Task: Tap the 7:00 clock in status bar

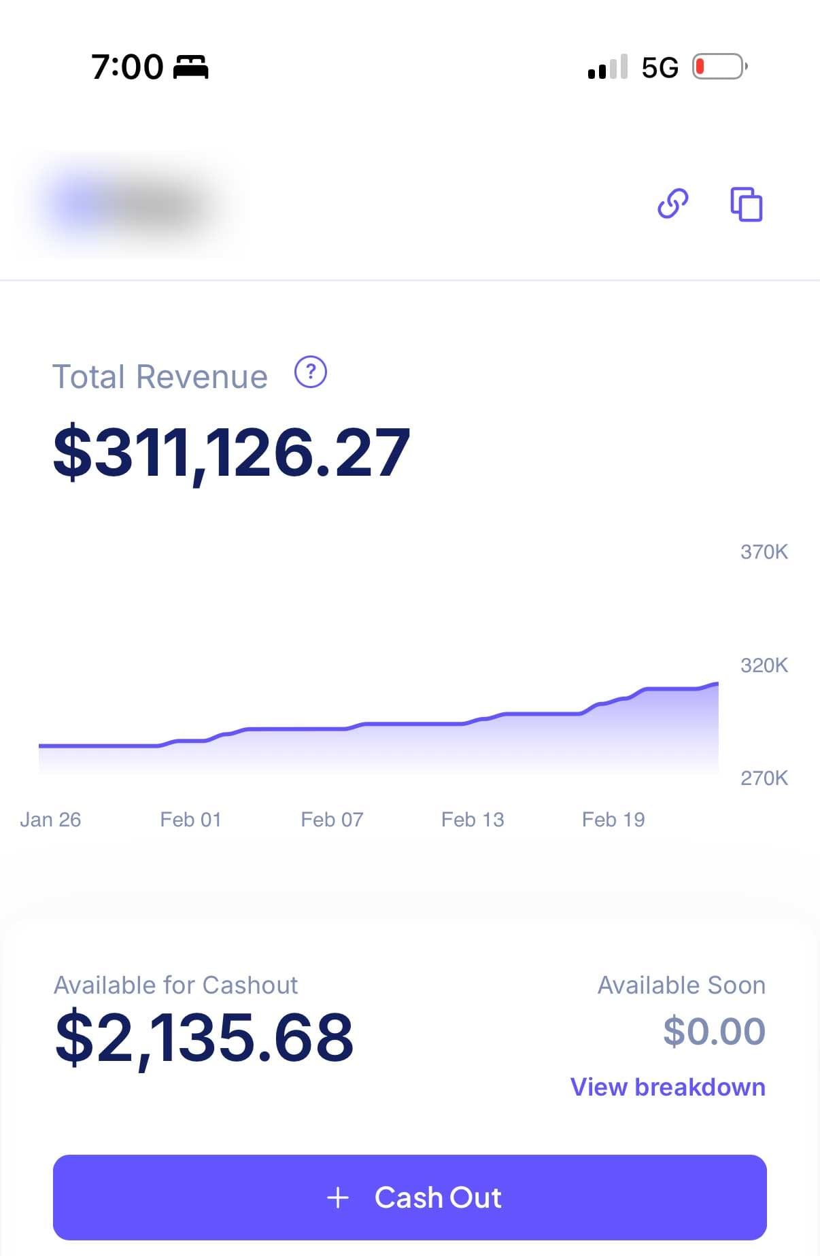Action: (x=127, y=67)
